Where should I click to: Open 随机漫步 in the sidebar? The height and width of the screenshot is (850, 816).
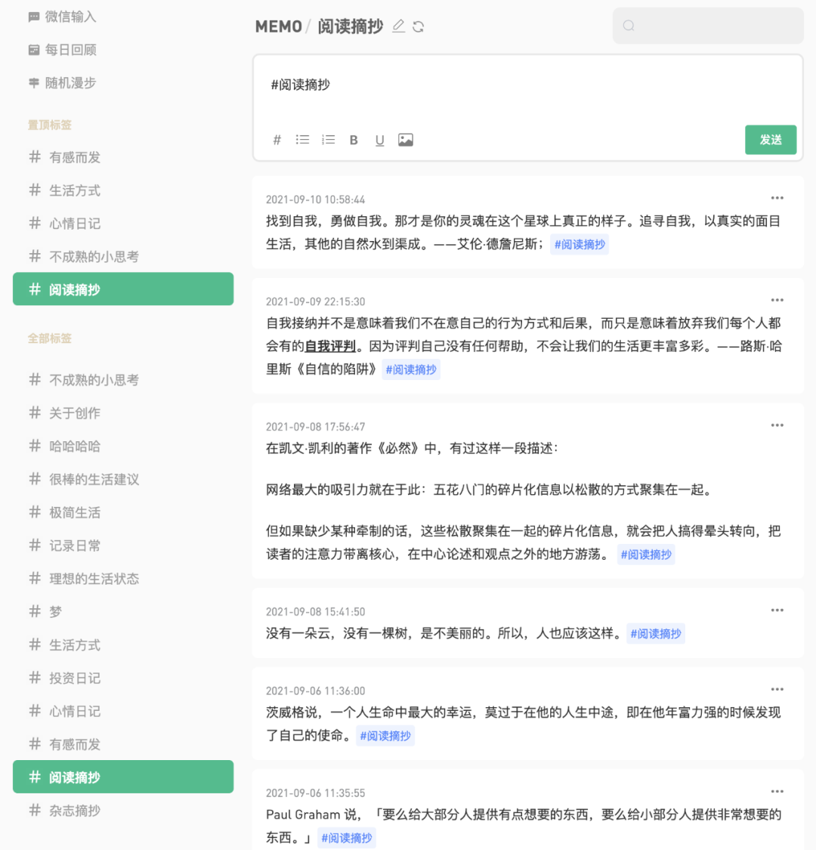click(62, 83)
